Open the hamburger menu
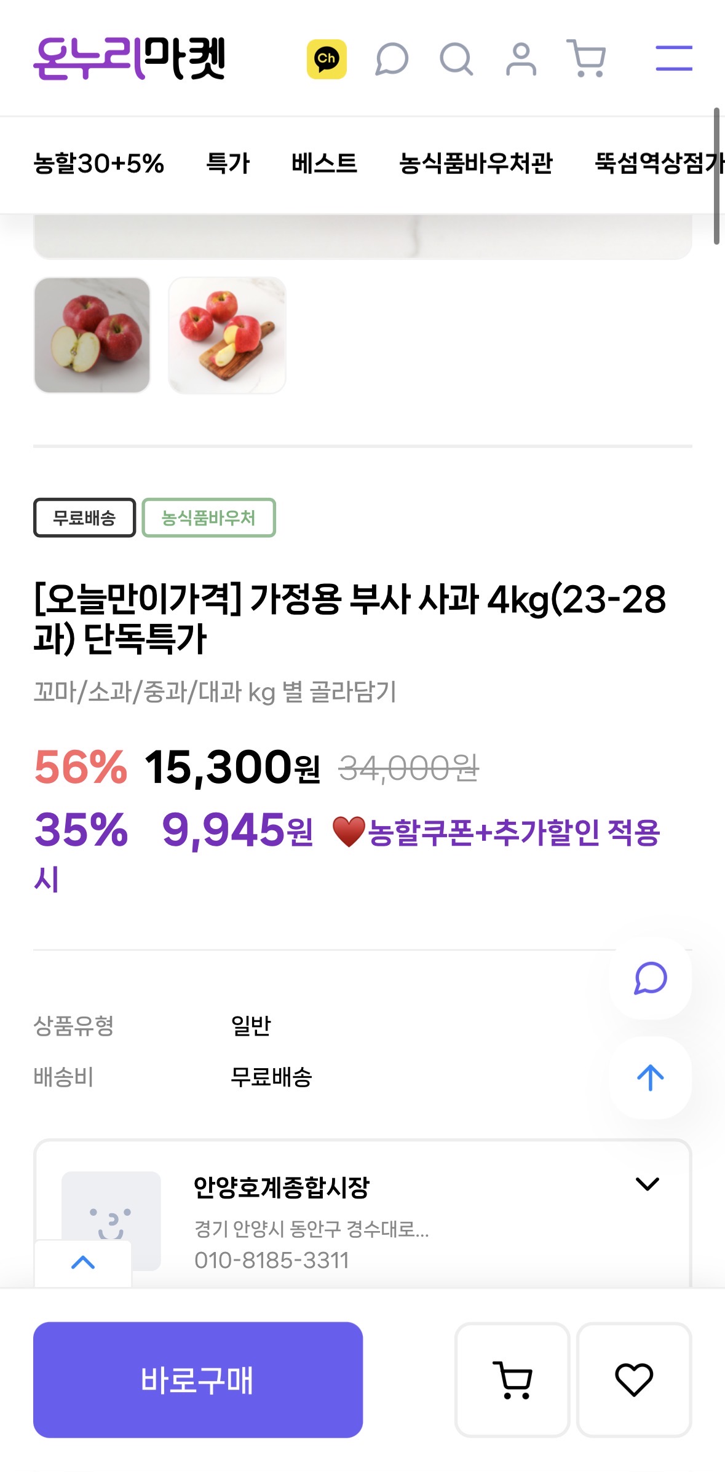Screen dimensions: 725x1472 coord(673,58)
